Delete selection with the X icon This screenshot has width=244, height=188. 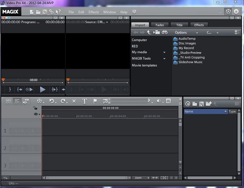click(x=74, y=101)
